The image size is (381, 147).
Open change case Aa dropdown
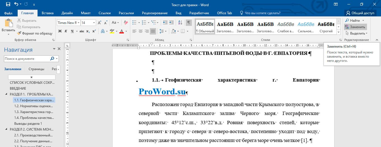coord(115,23)
